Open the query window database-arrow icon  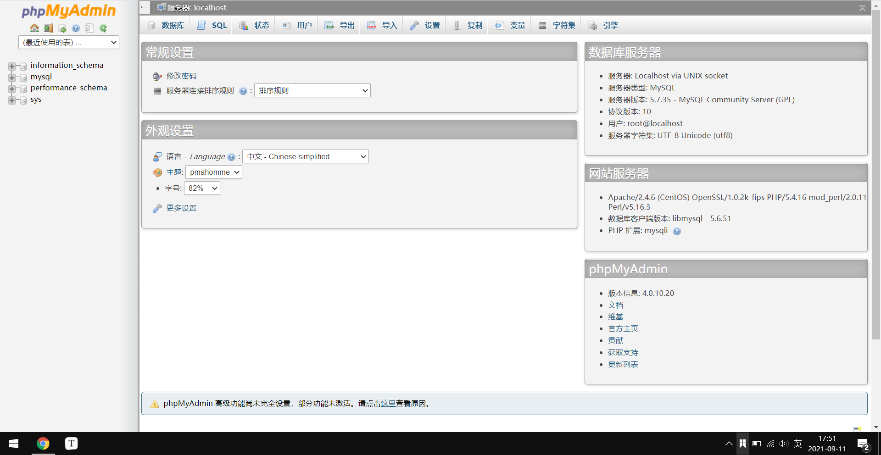coord(62,28)
